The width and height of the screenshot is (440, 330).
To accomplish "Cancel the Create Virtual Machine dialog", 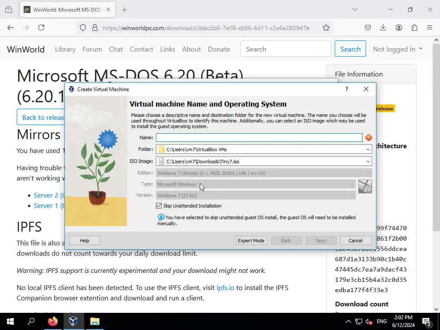I will pos(355,241).
